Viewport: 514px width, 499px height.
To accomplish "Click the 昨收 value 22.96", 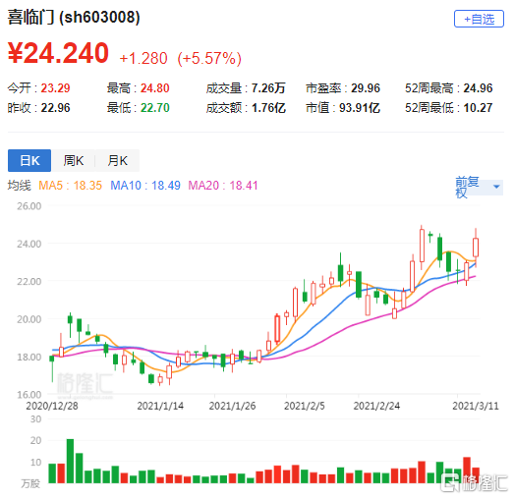I will point(55,108).
